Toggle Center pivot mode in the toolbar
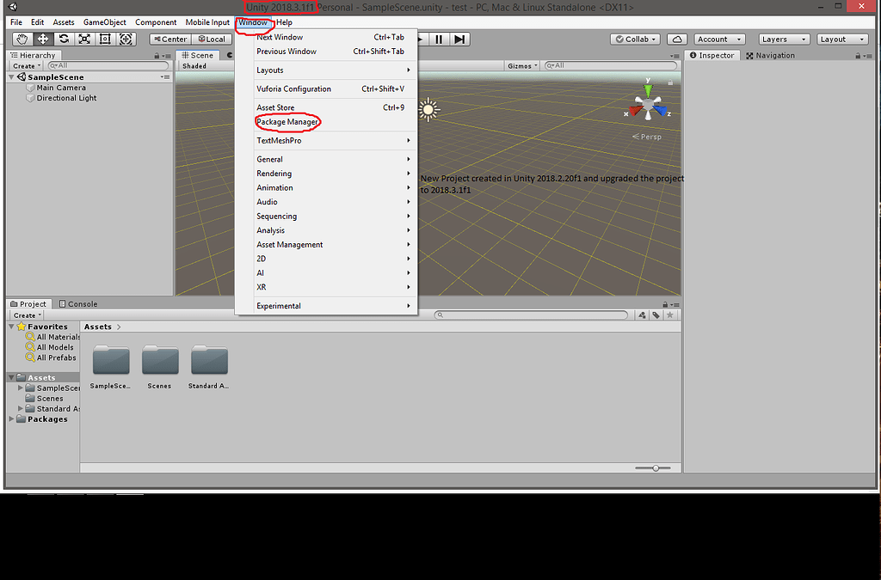Viewport: 881px width, 580px height. pyautogui.click(x=169, y=39)
